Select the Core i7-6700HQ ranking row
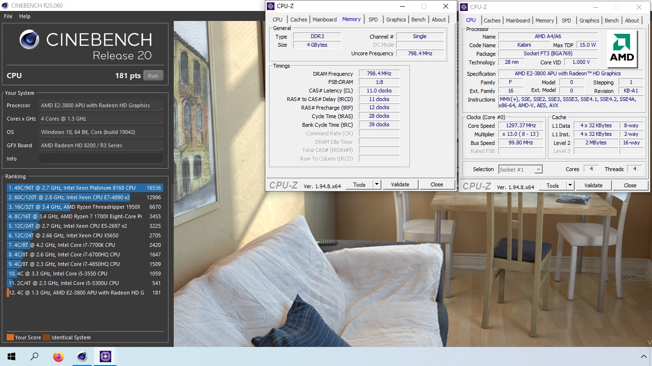Screen dimensions: 652x366 (84, 254)
